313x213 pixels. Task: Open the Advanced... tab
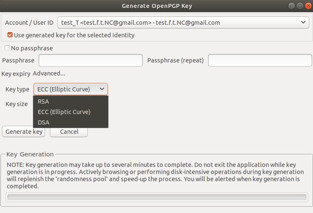(49, 73)
